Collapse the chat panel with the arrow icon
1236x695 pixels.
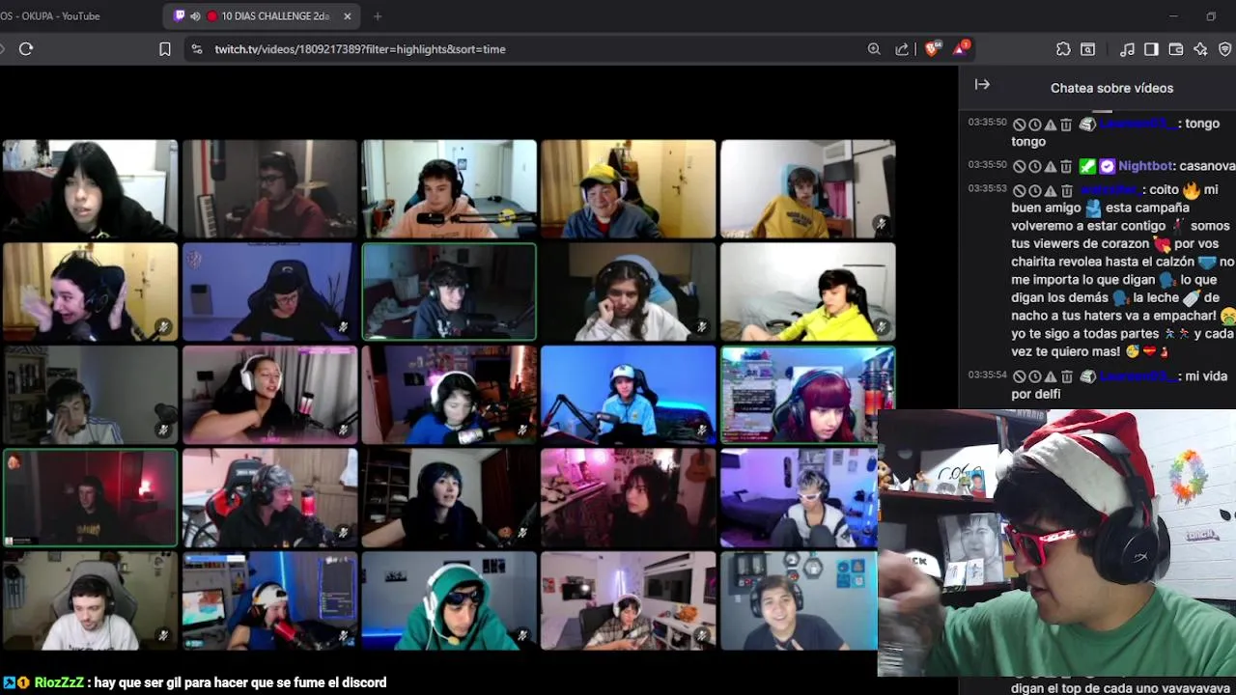click(982, 85)
